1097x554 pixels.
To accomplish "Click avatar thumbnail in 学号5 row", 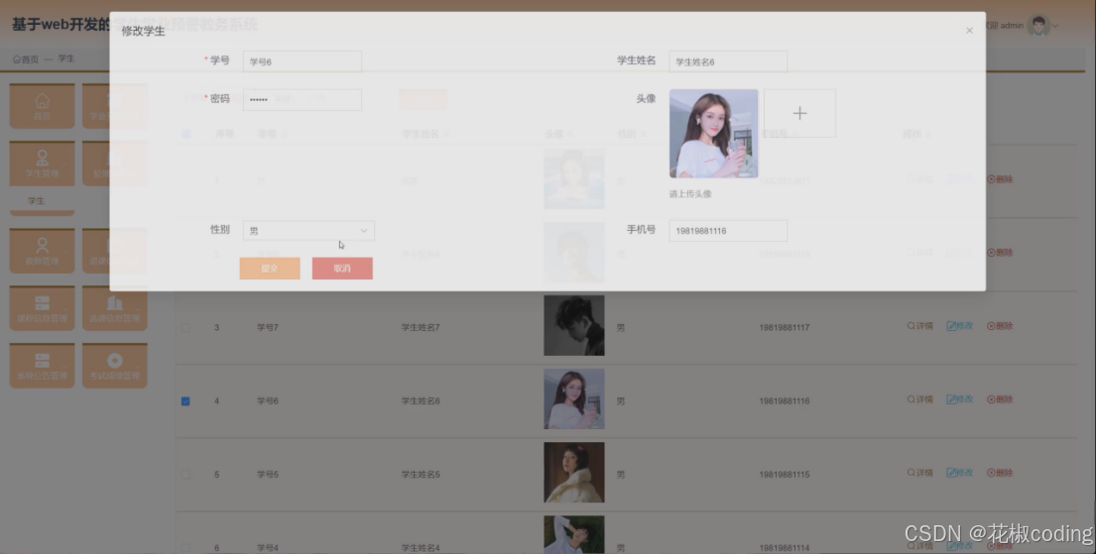I will tap(574, 473).
